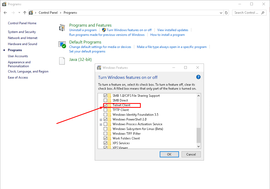Click scroll up arrow in features list
270x189 pixels.
point(198,96)
